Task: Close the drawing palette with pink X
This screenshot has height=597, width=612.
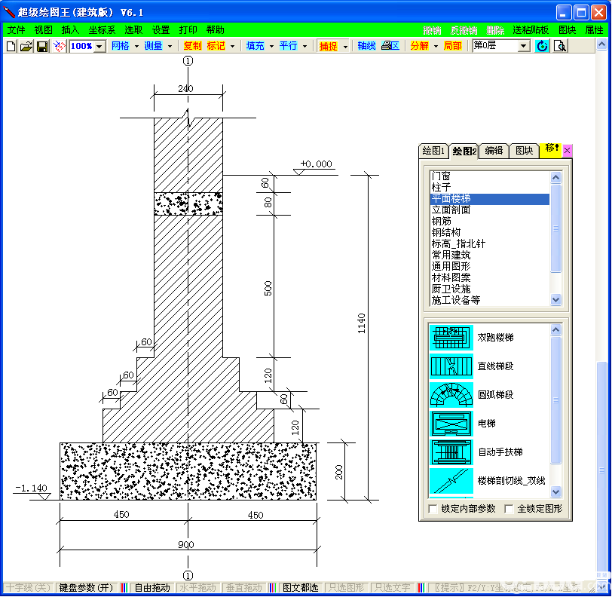Action: (x=567, y=150)
